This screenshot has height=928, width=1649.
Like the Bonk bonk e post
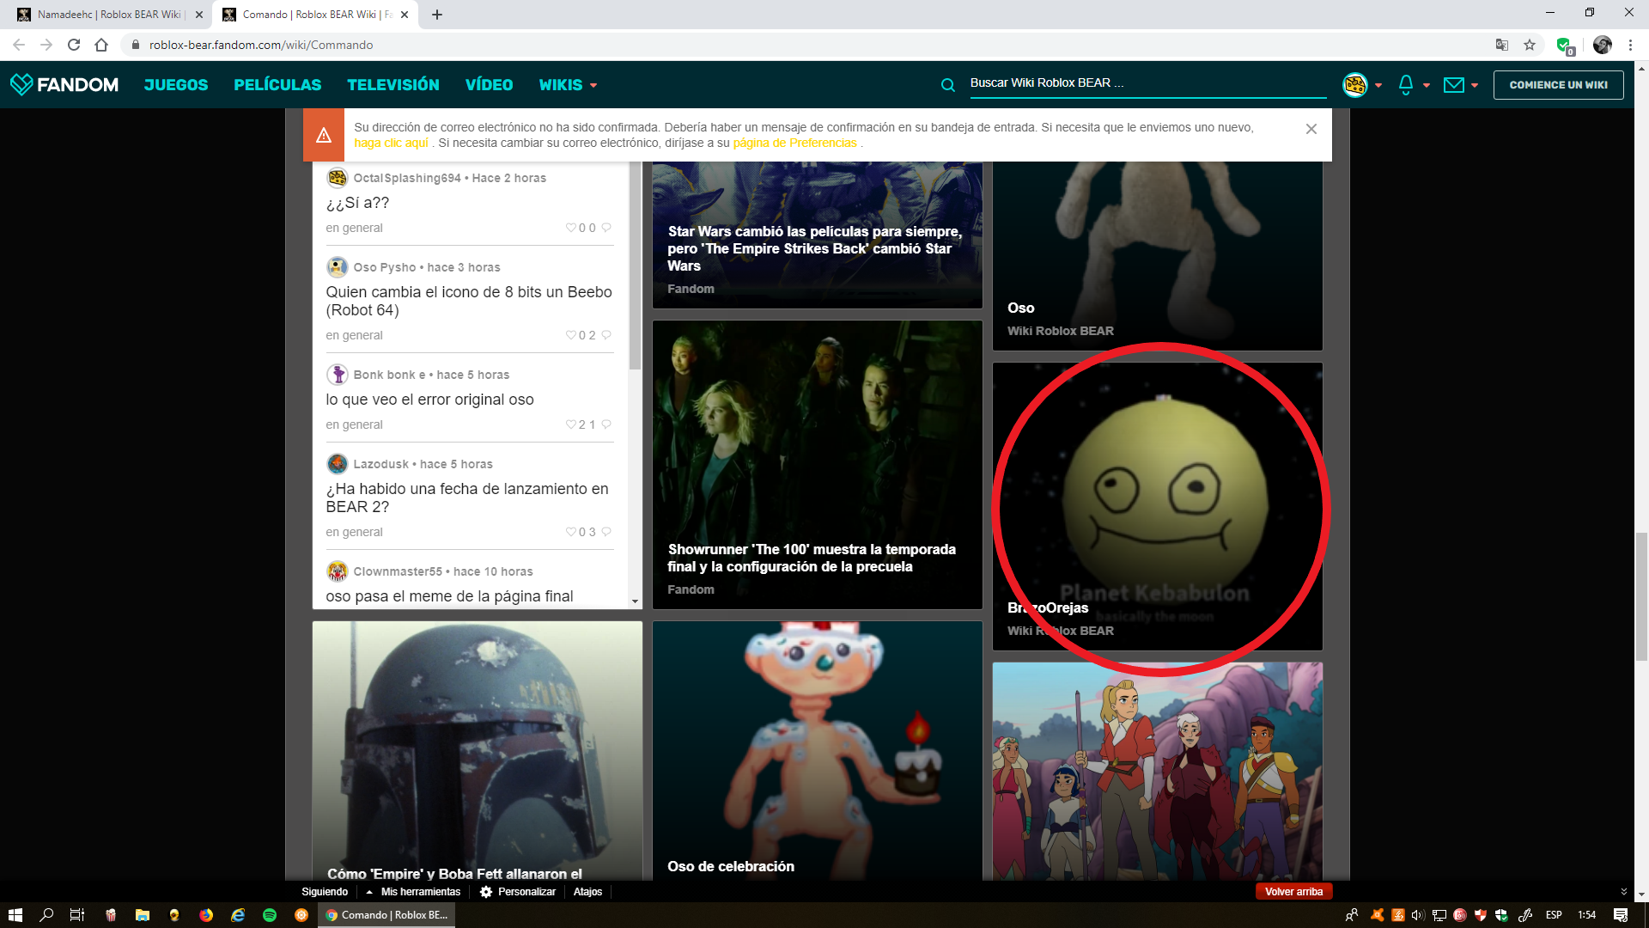tap(570, 424)
